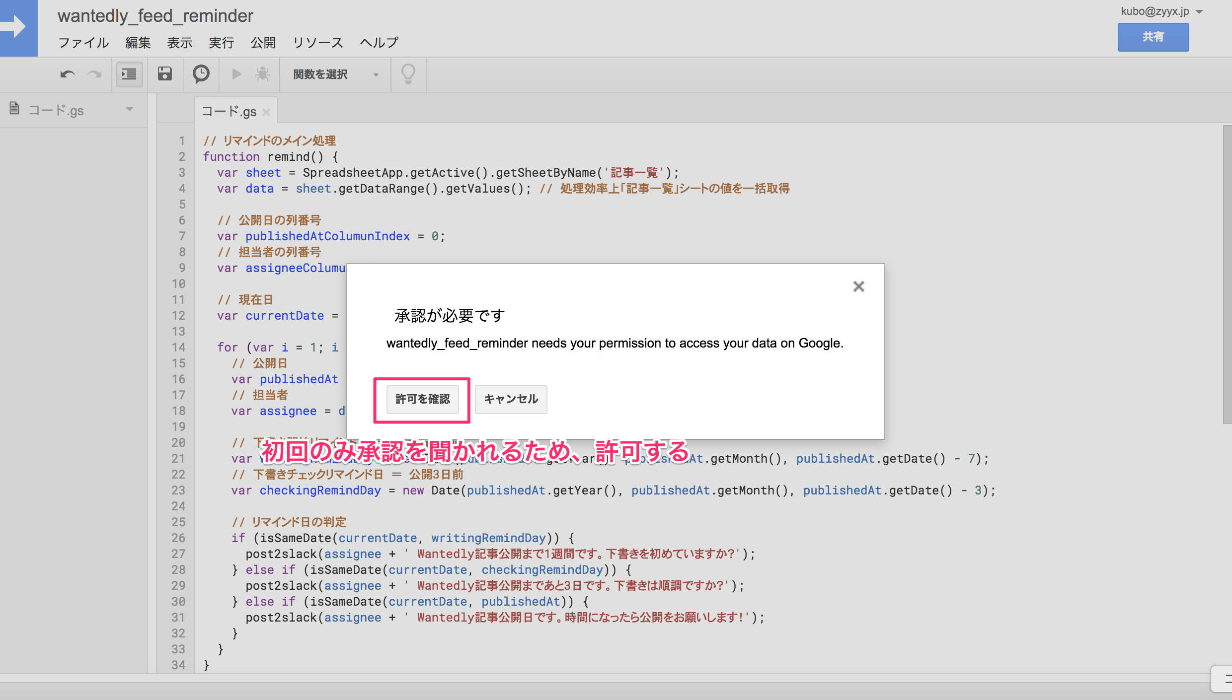
Task: Click line number 34 in the gutter
Action: (x=178, y=665)
